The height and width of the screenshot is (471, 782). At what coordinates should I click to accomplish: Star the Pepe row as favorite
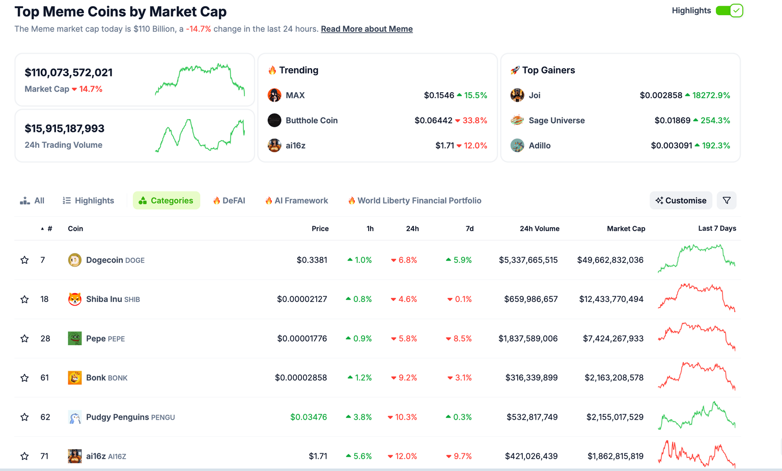pos(24,339)
